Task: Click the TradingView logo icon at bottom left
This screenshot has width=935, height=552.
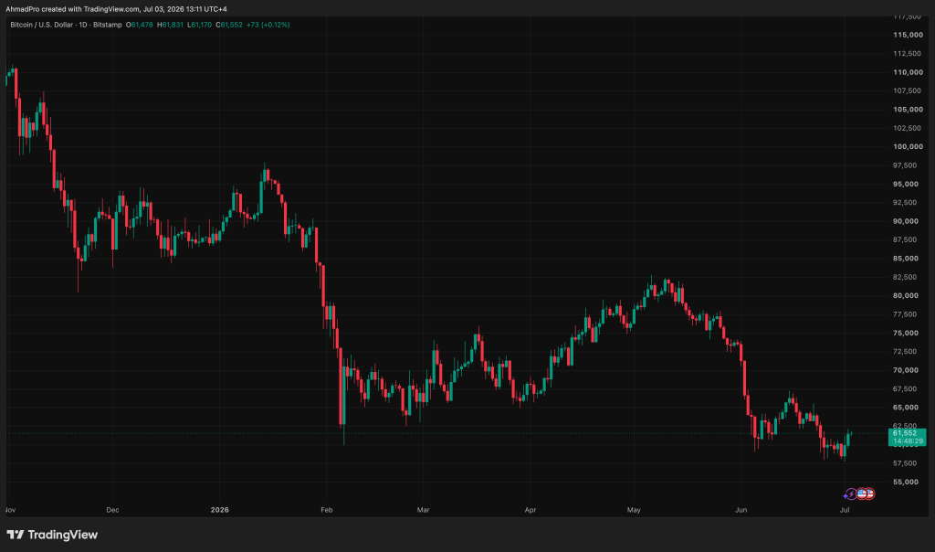Action: coord(16,535)
